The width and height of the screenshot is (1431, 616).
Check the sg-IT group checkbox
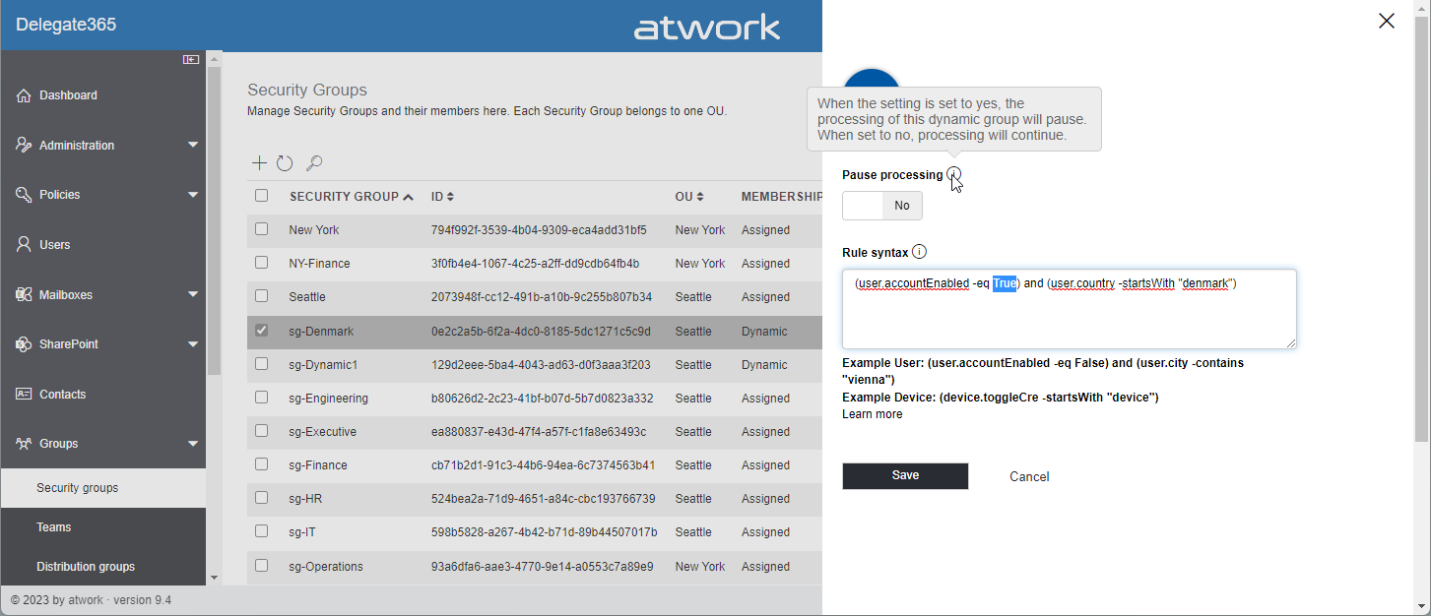click(x=261, y=531)
